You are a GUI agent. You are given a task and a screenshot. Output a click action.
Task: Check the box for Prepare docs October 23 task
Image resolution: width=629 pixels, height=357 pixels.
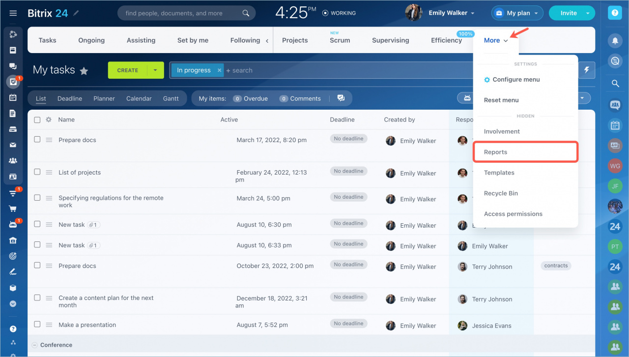(x=37, y=265)
